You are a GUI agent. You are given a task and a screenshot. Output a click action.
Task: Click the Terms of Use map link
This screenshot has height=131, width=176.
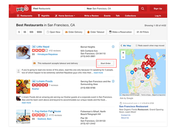[x=146, y=95]
